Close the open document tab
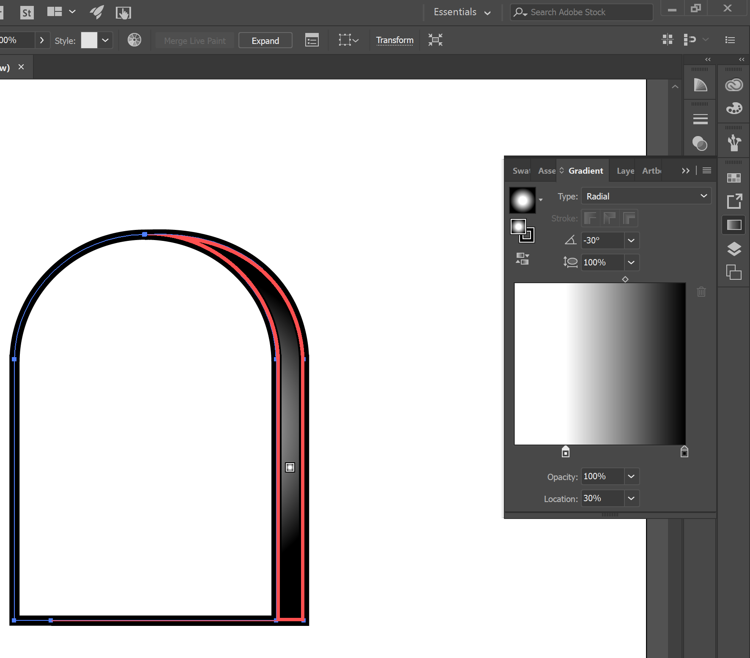Viewport: 750px width, 658px height. 21,67
